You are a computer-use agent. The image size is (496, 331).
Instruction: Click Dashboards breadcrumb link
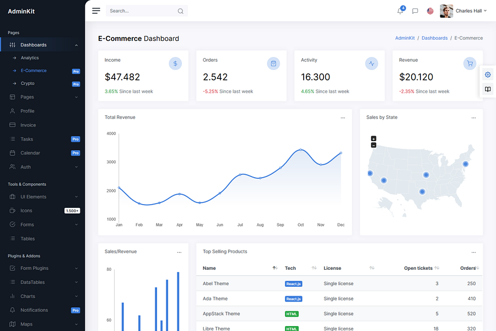pyautogui.click(x=434, y=38)
